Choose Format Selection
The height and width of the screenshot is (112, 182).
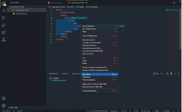pos(100,51)
